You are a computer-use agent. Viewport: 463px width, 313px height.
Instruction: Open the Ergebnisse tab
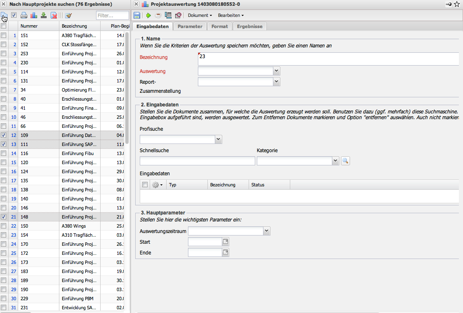[x=249, y=26]
